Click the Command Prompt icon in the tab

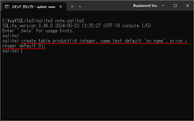click(x=7, y=7)
